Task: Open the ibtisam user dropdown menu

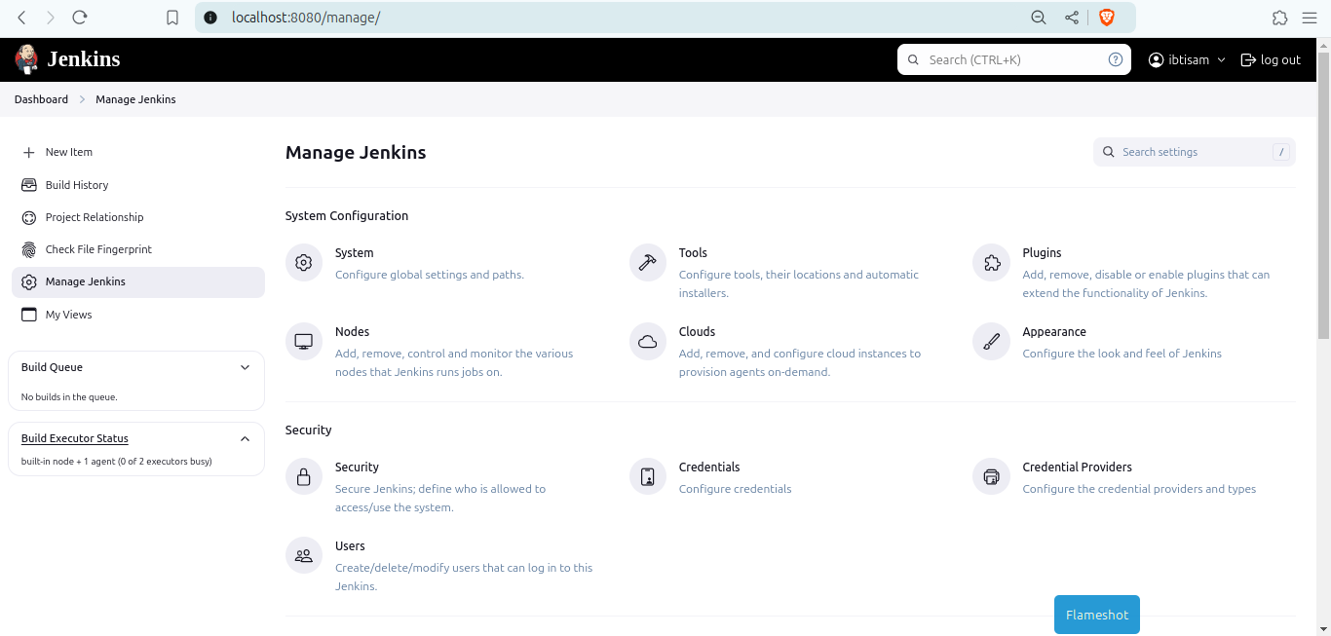Action: [x=1187, y=60]
